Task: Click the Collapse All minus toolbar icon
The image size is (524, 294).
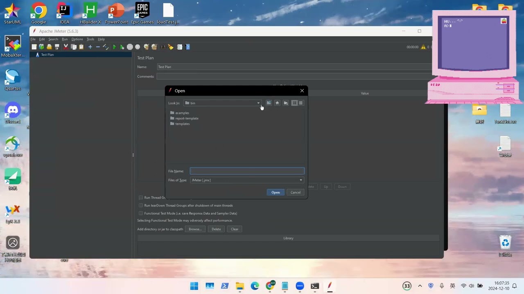Action: tap(98, 47)
